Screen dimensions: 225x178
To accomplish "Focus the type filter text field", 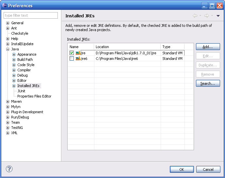I will coord(31,15).
